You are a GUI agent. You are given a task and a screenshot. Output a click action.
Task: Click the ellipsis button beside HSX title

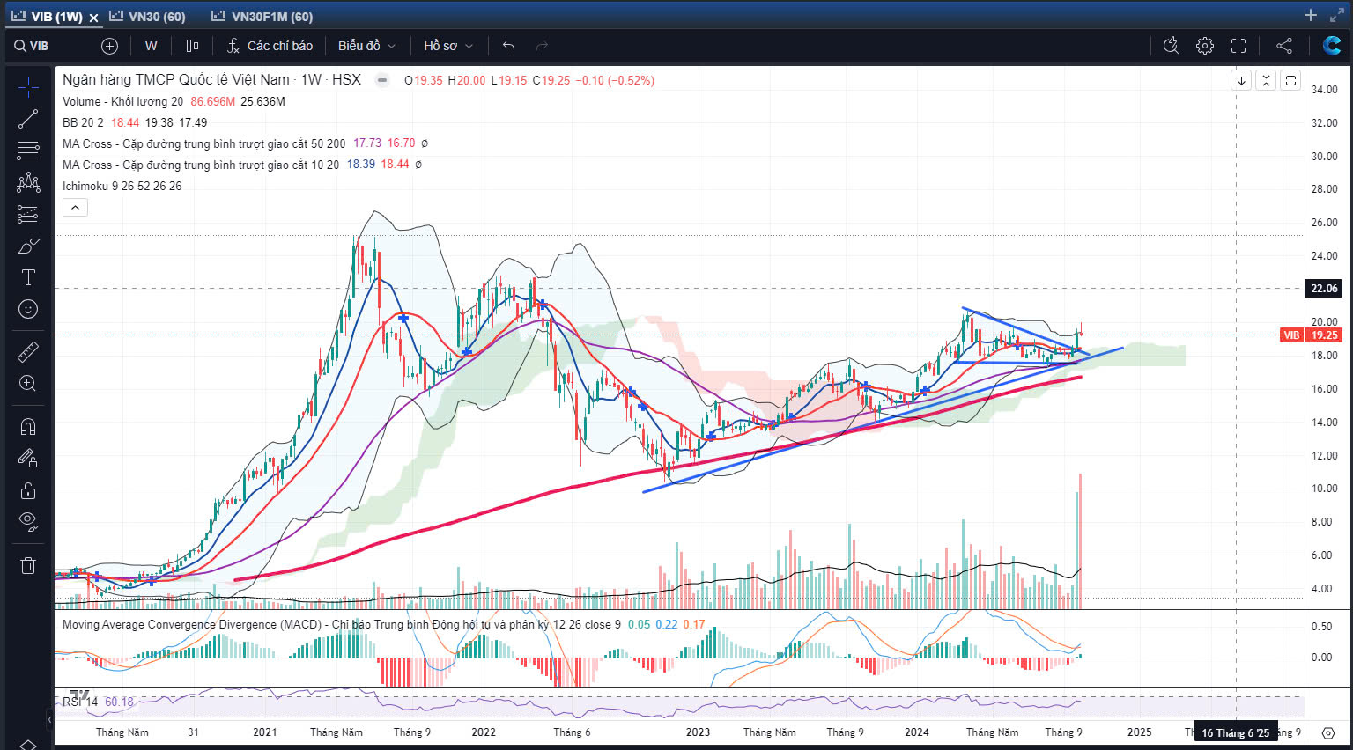point(382,80)
